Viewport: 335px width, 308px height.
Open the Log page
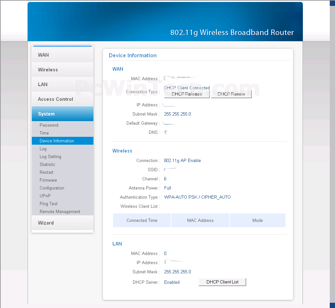point(43,149)
